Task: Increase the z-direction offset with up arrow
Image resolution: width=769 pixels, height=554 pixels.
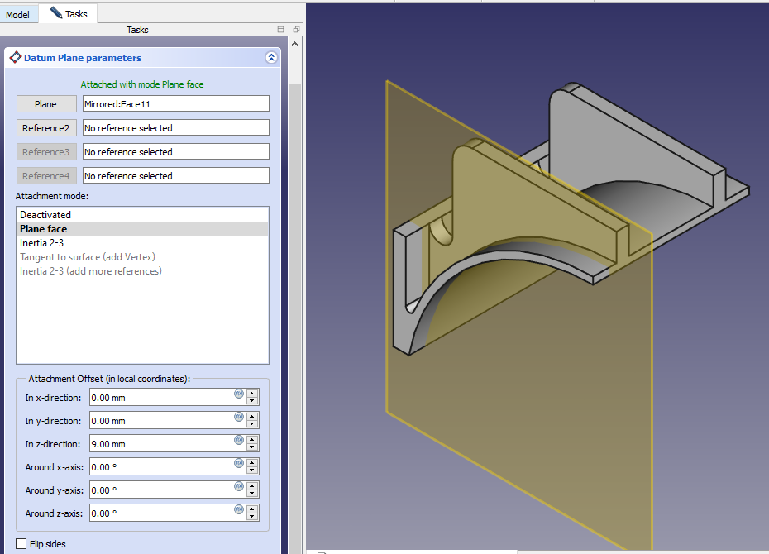Action: click(x=253, y=440)
